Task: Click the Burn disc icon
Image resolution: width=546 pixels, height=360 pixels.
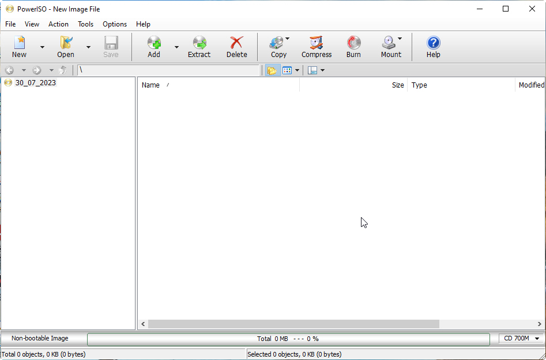Action: (x=354, y=43)
